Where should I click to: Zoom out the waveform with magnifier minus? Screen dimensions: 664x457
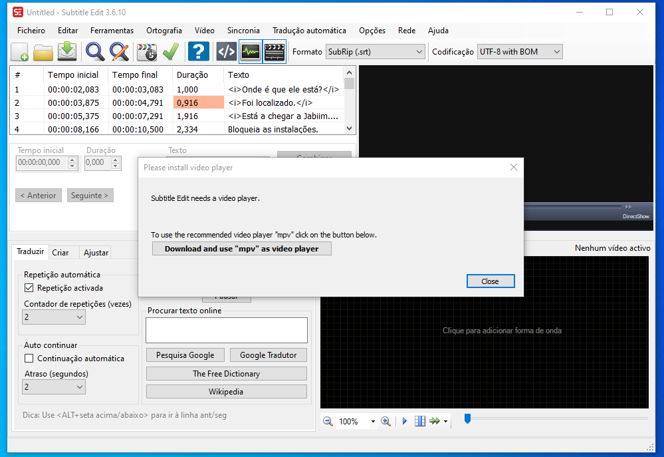pos(327,420)
